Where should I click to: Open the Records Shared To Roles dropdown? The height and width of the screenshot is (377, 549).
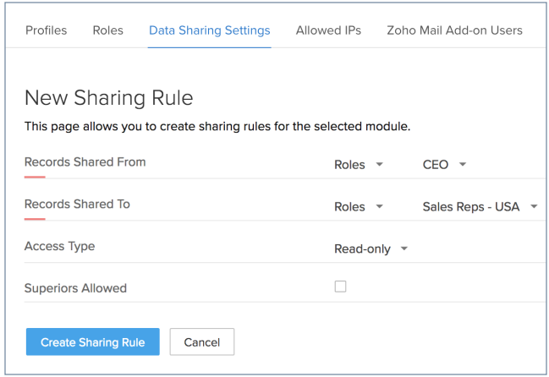point(359,207)
